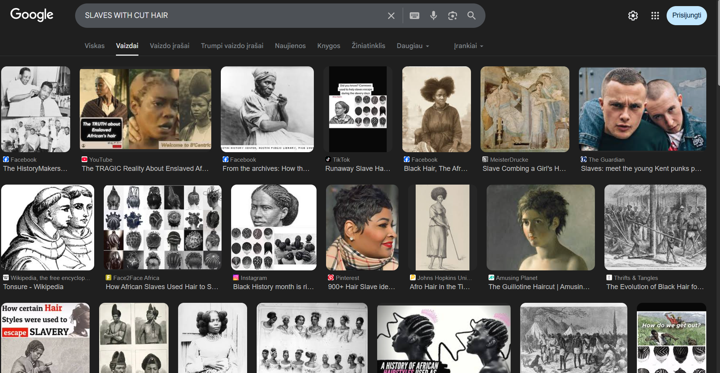720x373 pixels.
Task: Open 'The Evolution of Black Hair fo...' link
Action: click(x=655, y=287)
